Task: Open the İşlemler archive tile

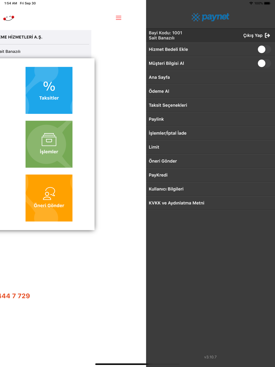Action: 49,144
